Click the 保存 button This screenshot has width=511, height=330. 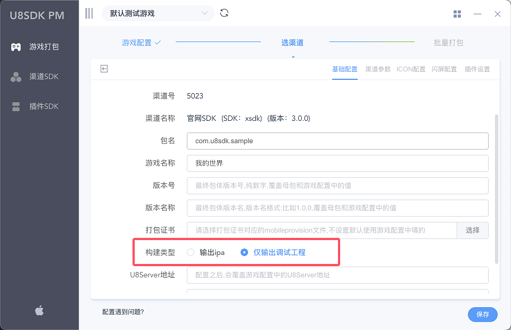[483, 315]
